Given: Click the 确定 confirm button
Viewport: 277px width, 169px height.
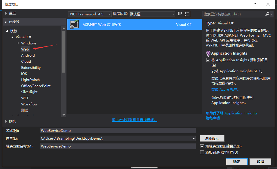Looking at the screenshot, I should [x=236, y=161].
